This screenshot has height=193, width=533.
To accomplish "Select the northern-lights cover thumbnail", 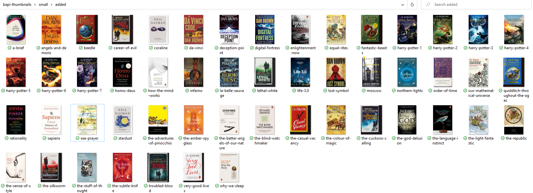I will point(407,72).
